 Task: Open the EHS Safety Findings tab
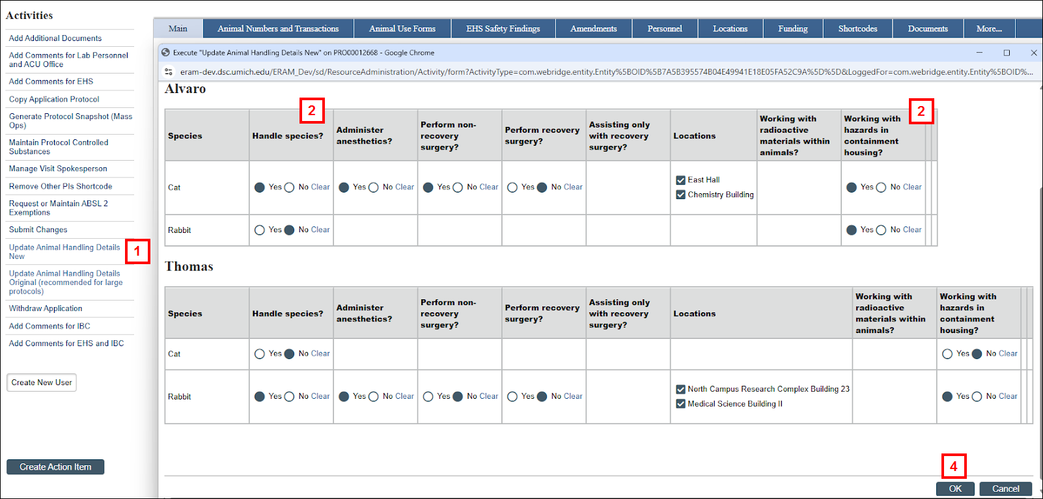click(x=503, y=29)
